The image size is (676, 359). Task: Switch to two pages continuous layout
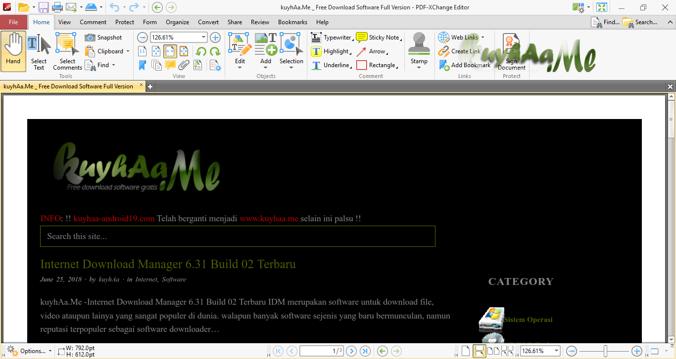tap(507, 351)
